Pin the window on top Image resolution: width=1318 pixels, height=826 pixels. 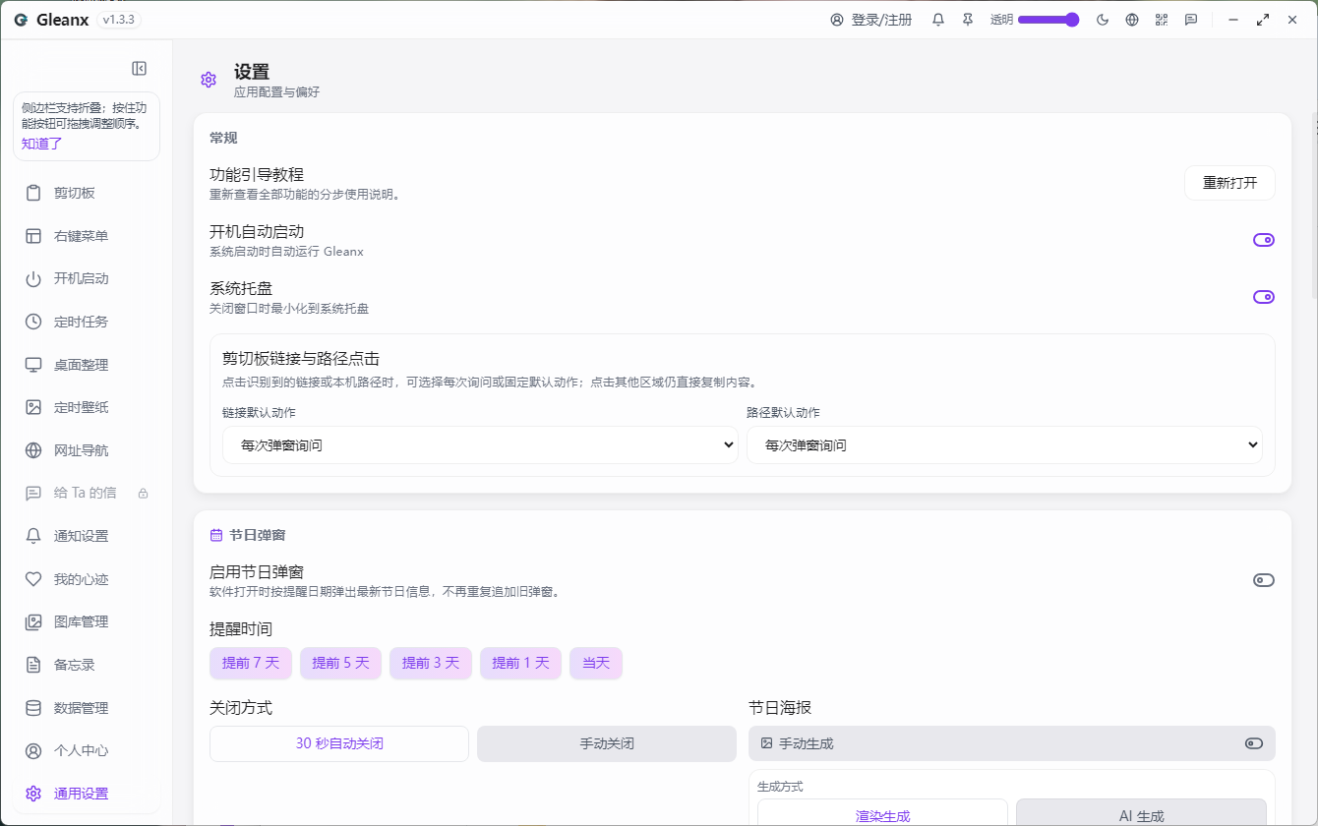(968, 20)
